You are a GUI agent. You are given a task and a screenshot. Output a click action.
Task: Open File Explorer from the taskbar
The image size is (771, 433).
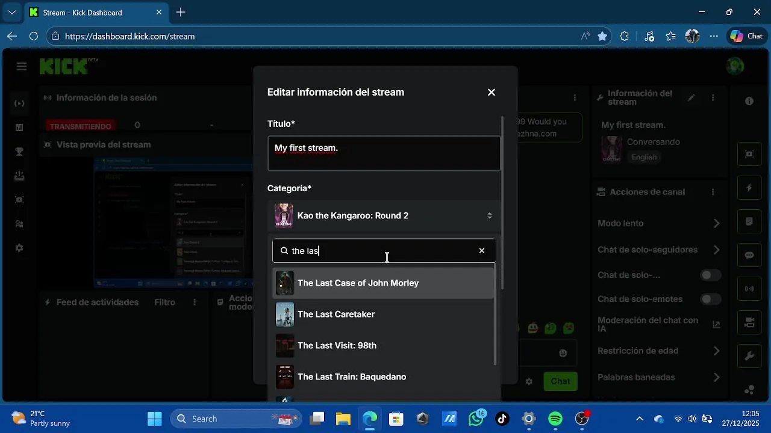pos(343,419)
